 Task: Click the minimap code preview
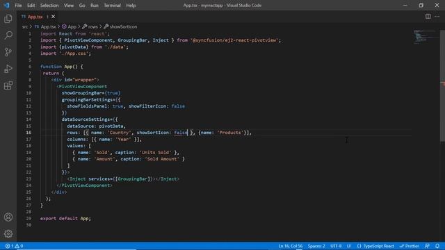click(424, 37)
